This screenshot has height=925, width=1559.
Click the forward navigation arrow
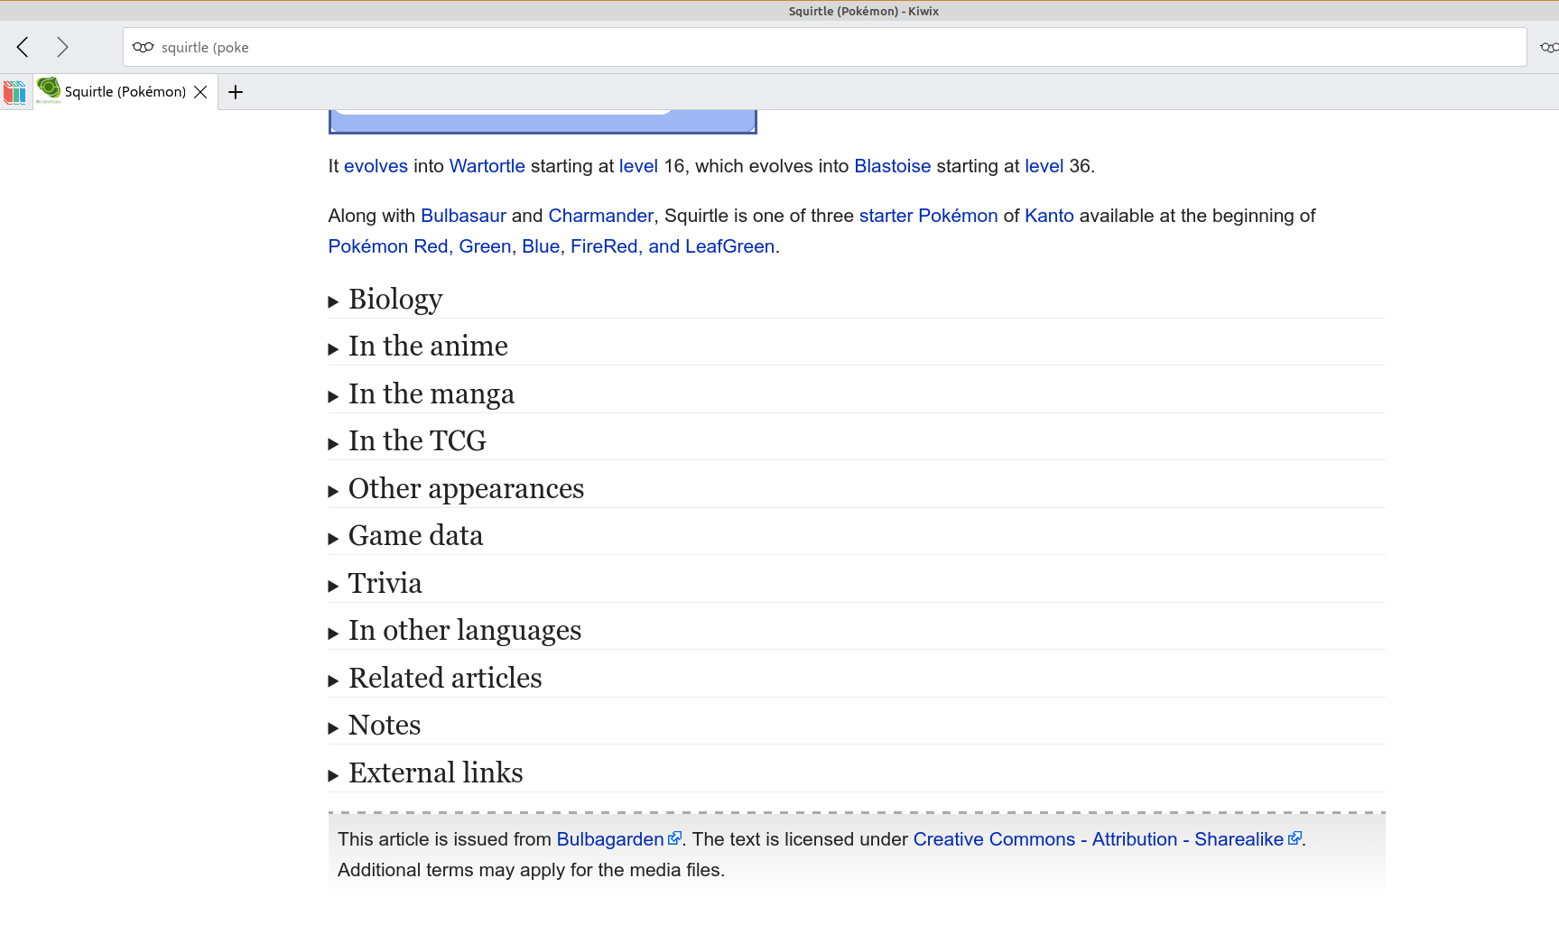61,47
